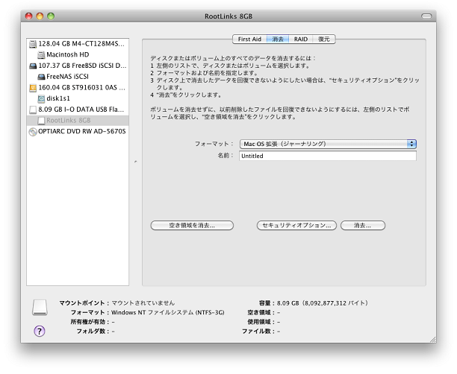Switch to the 復元 tab

pos(324,39)
